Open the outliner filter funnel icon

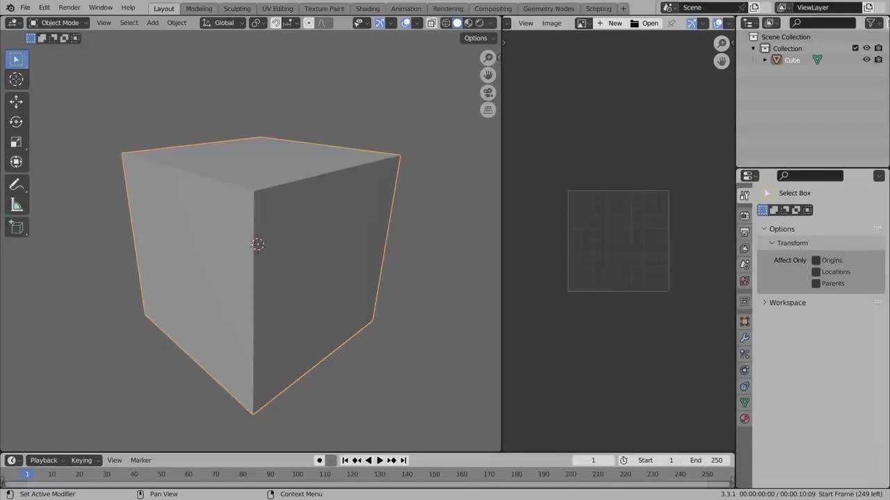pyautogui.click(x=870, y=23)
